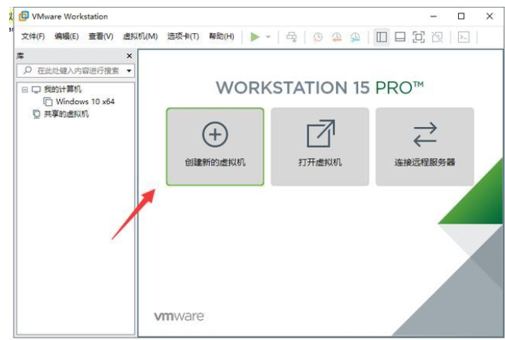Image resolution: width=505 pixels, height=340 pixels.
Task: Expand the library search filter dropdown
Action: tap(129, 70)
